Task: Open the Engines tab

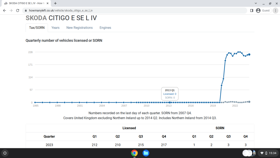Action: 105,28
